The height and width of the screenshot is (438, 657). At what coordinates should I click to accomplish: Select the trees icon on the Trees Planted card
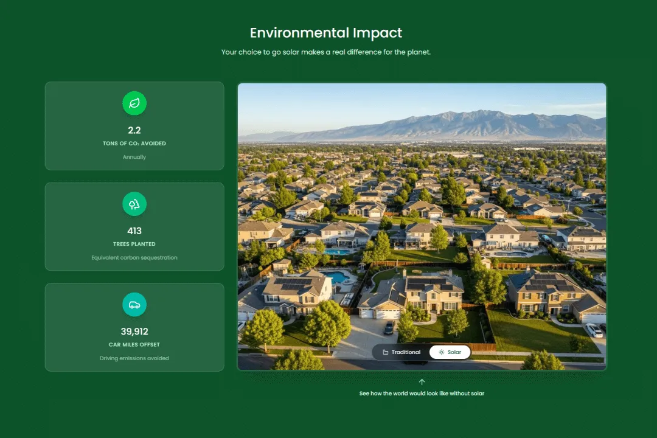tap(134, 204)
